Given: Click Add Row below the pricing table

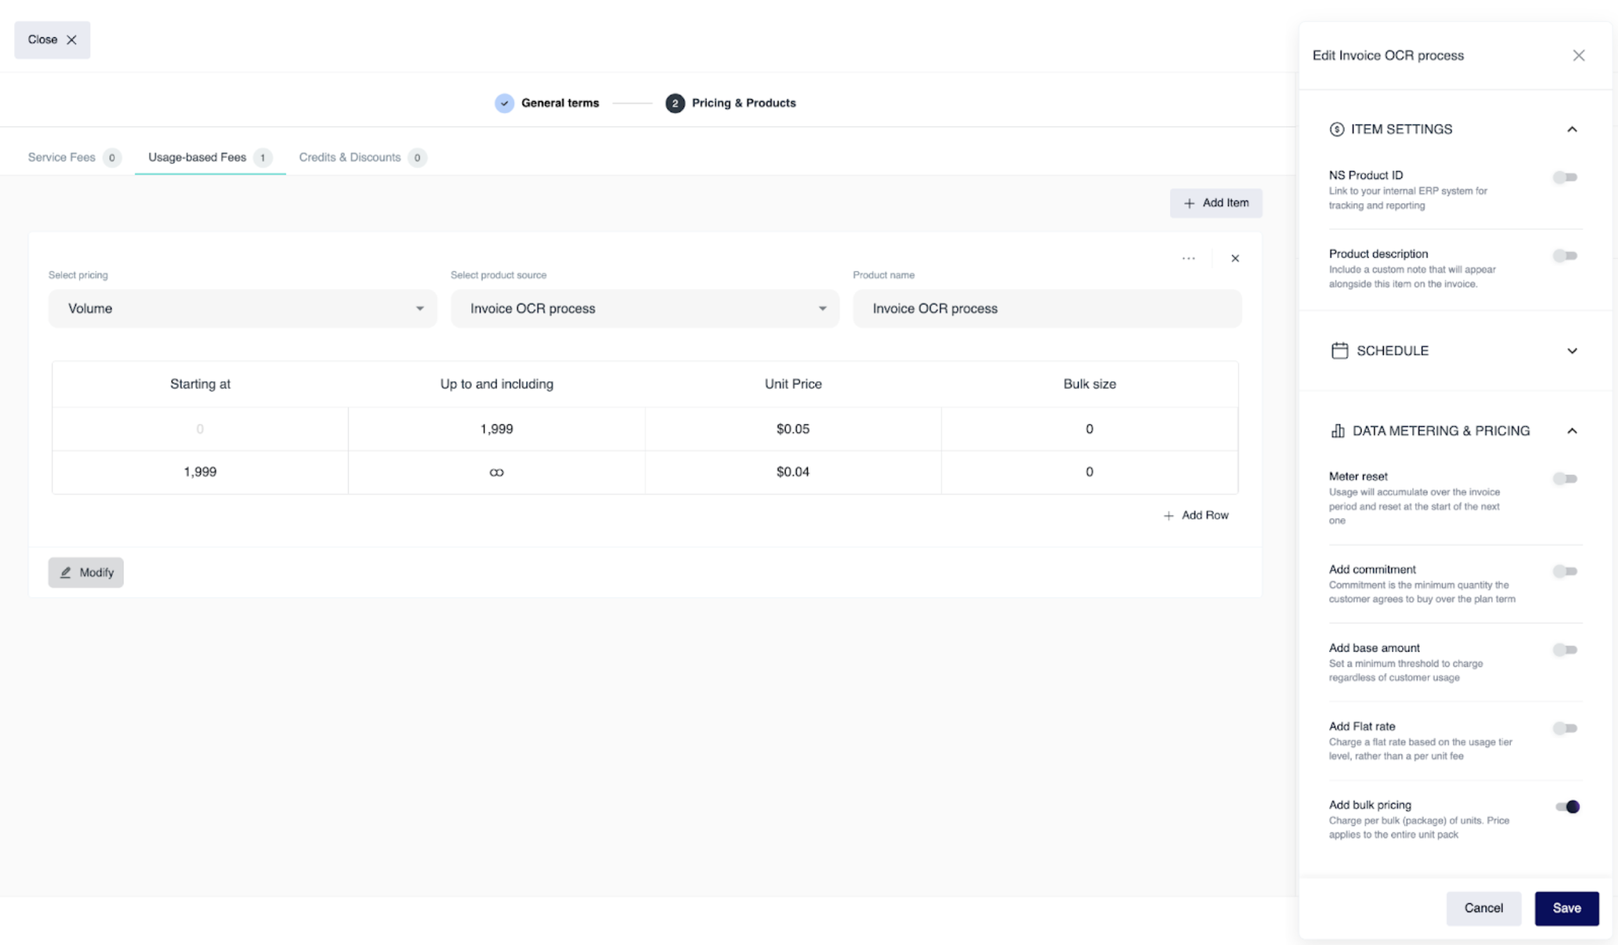Looking at the screenshot, I should coord(1196,514).
